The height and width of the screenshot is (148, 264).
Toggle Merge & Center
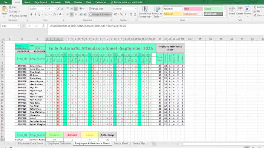point(99,14)
